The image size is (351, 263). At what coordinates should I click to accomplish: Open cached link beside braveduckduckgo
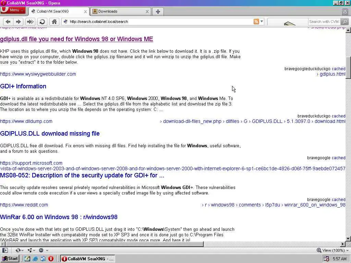[338, 116]
